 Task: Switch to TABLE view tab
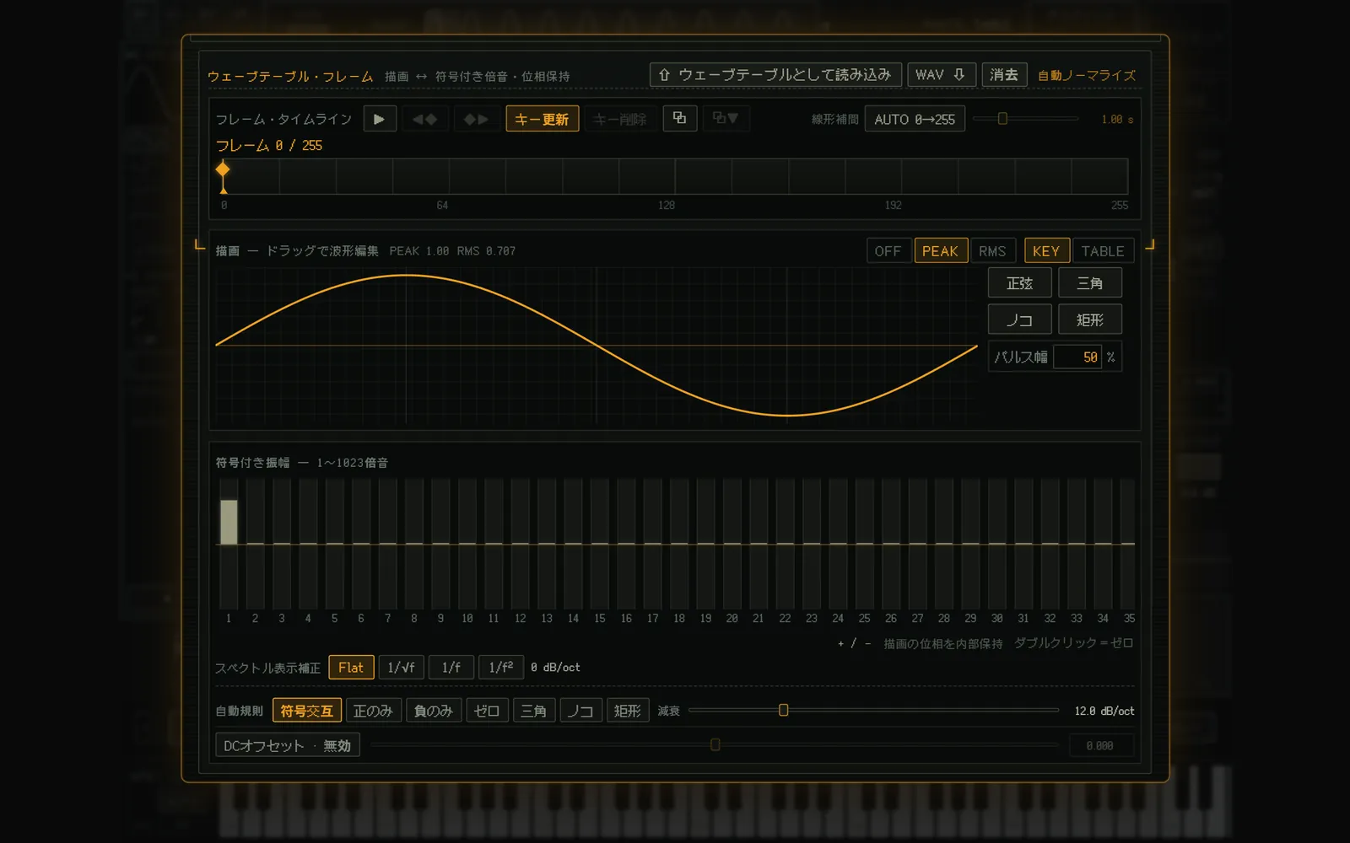[1103, 251]
